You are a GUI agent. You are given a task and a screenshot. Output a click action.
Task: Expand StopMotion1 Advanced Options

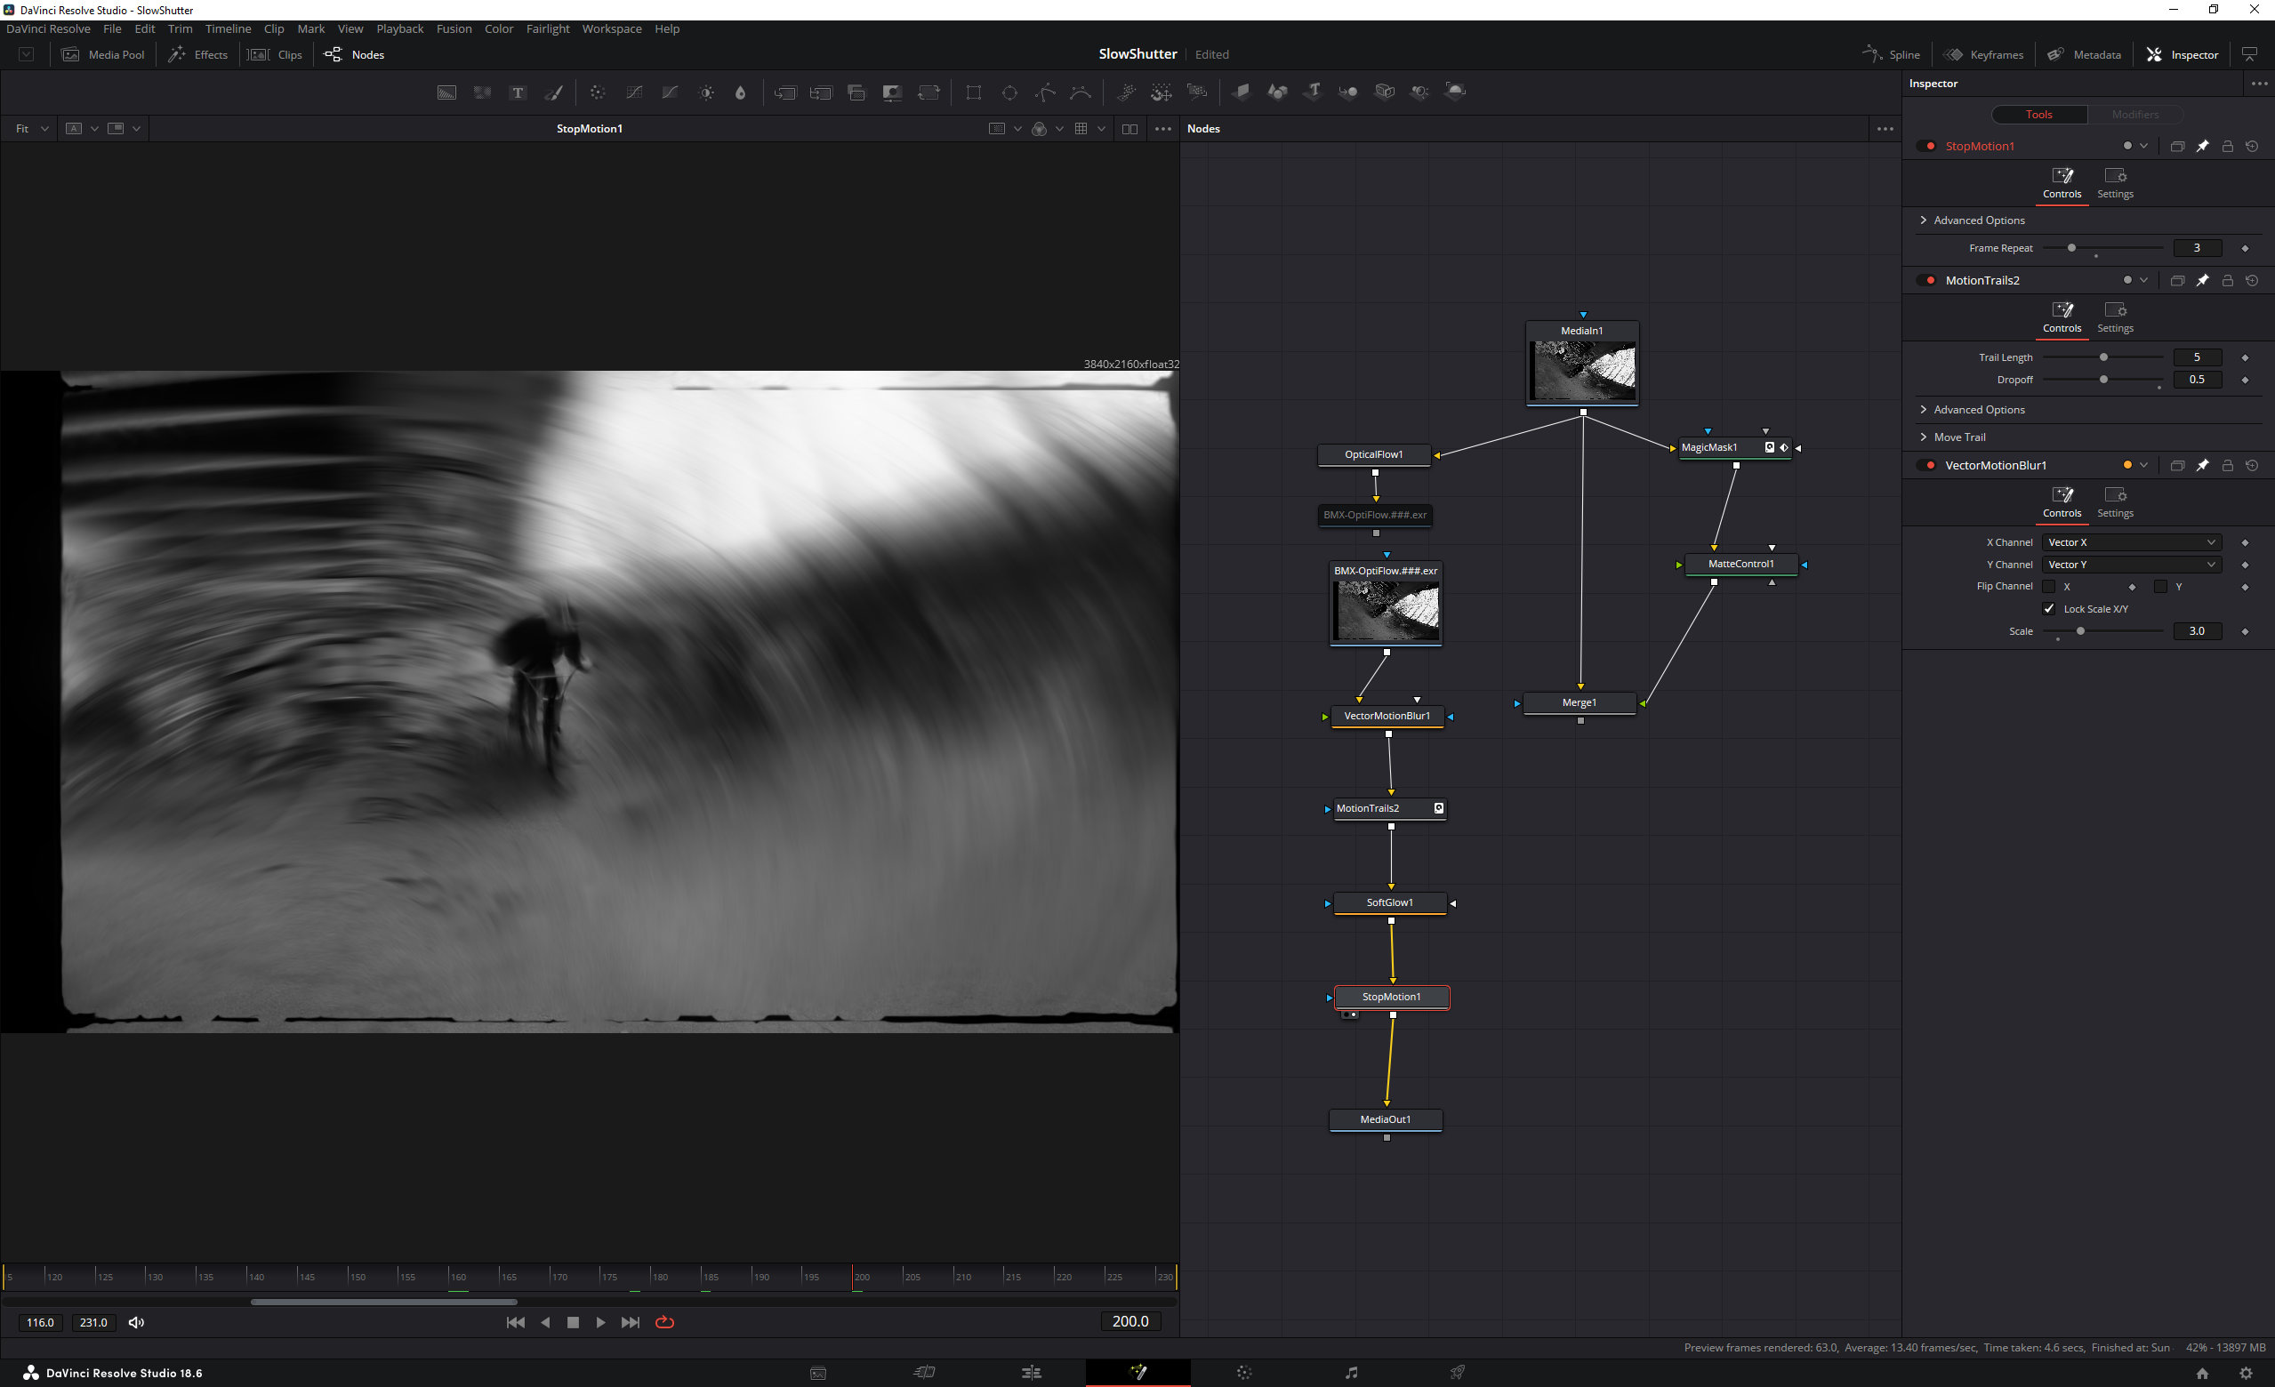1978,220
